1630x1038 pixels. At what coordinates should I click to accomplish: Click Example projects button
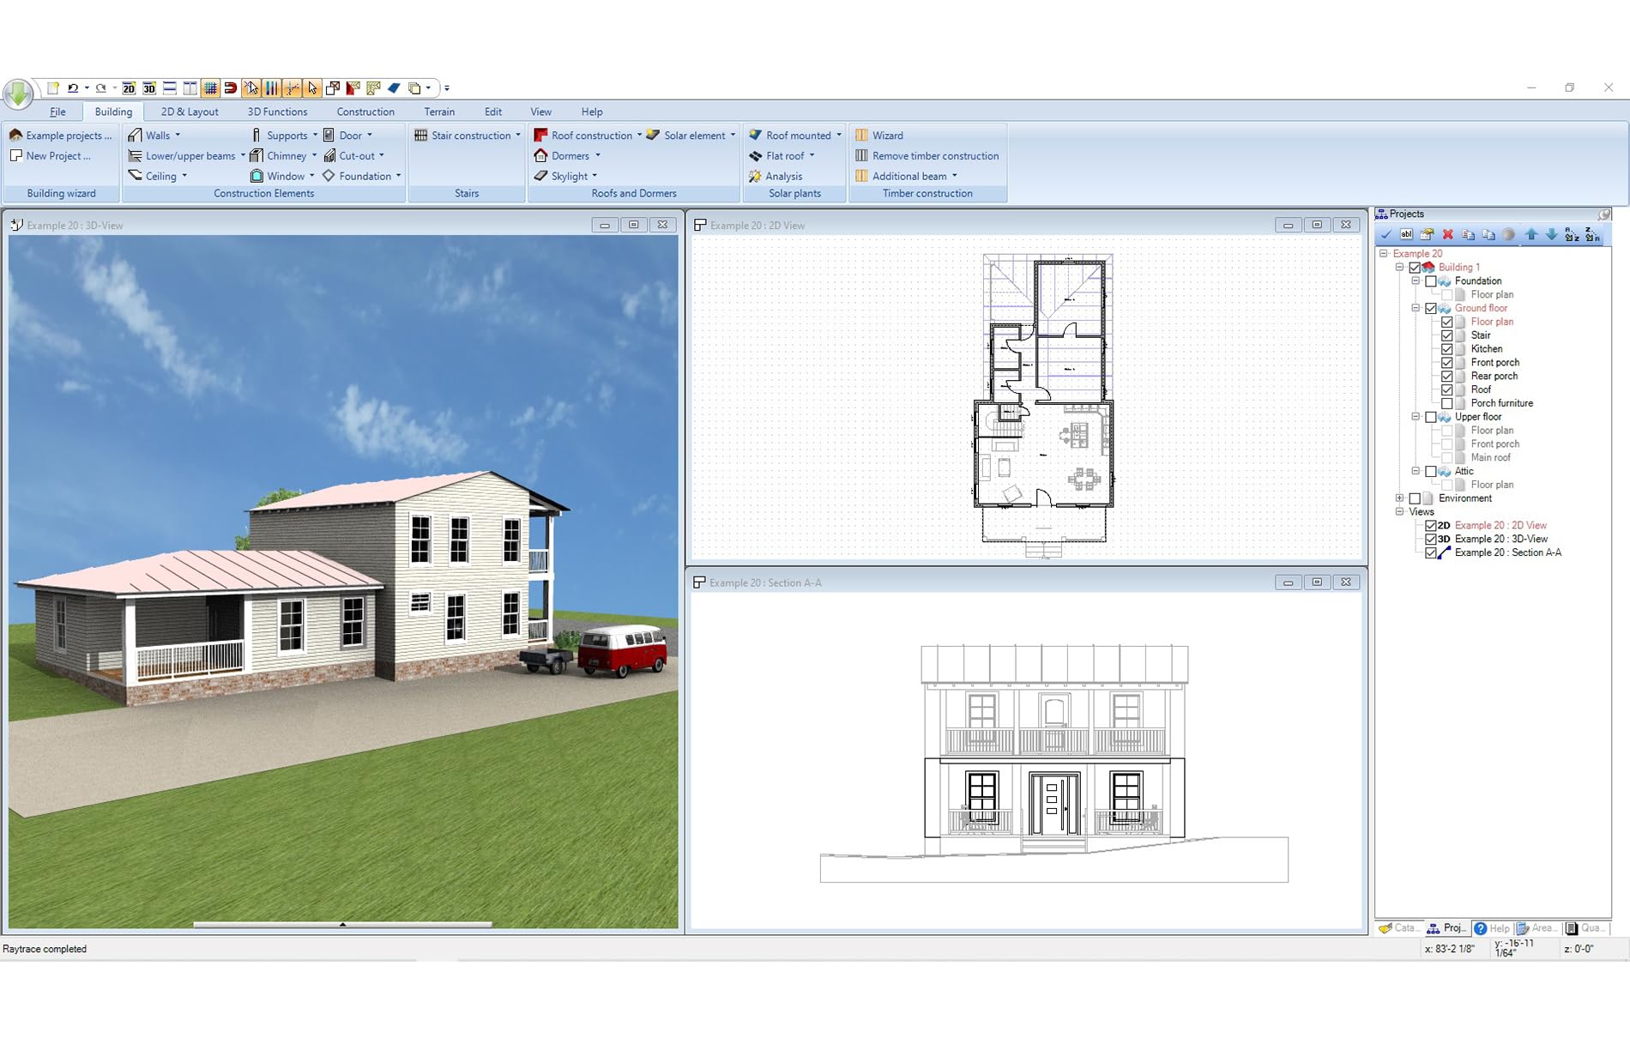61,136
